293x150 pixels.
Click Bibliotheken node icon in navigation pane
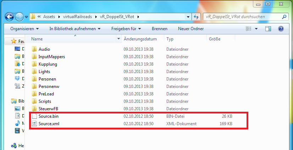[14, 101]
